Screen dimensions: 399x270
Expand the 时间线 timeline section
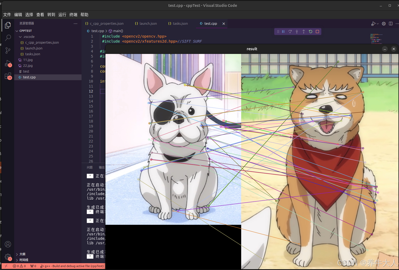pyautogui.click(x=48, y=260)
